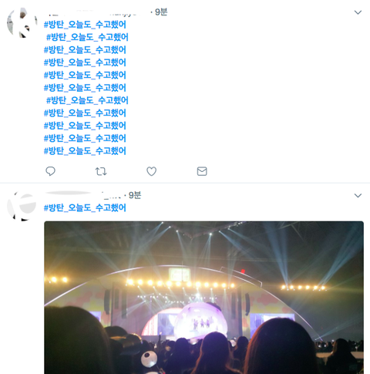The image size is (370, 374).
Task: Click the lower indented hashtag in the top tweet
Action: [x=87, y=100]
